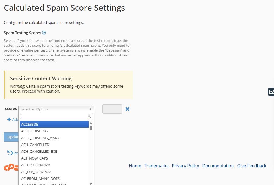This screenshot has width=274, height=185.
Task: Click the magnifier icon in the dropdown search
Action: pos(89,116)
